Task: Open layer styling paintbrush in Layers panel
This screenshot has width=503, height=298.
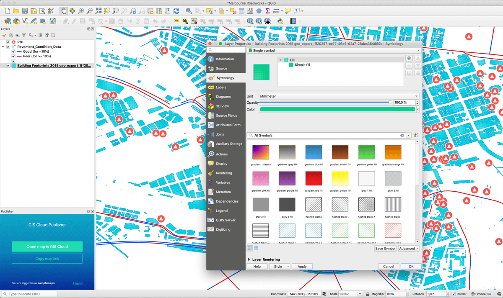Action: point(5,35)
